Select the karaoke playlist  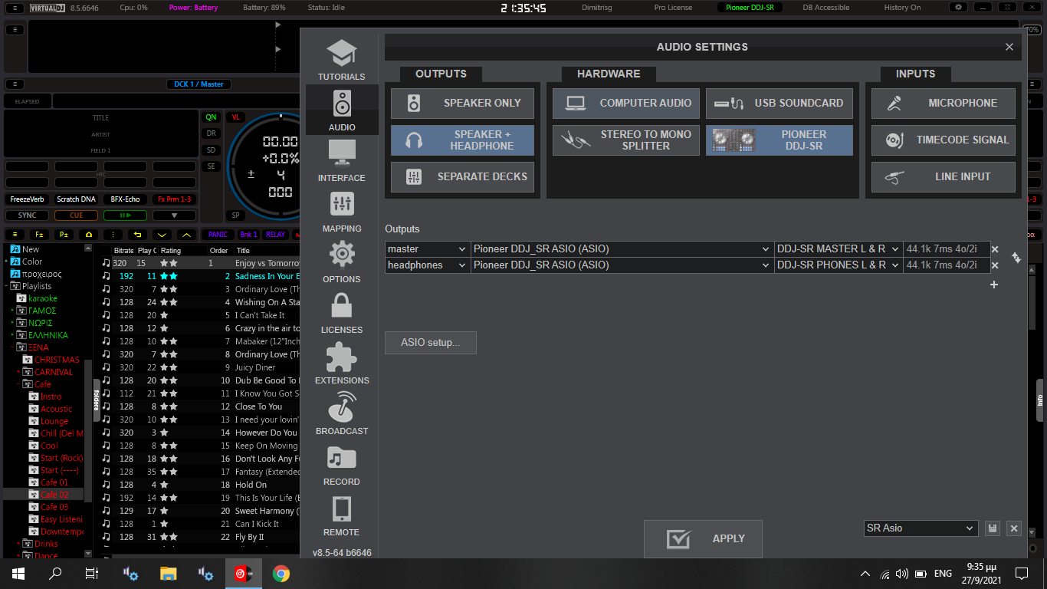tap(43, 298)
